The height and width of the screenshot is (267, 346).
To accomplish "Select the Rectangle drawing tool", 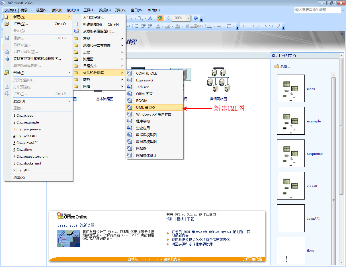I will pos(245,26).
